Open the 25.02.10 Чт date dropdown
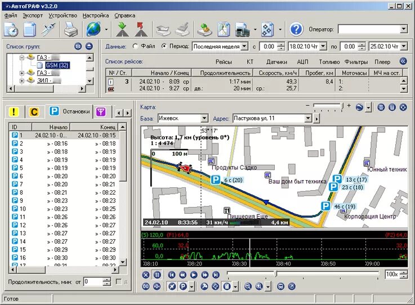The width and height of the screenshot is (415, 305). coord(404,46)
